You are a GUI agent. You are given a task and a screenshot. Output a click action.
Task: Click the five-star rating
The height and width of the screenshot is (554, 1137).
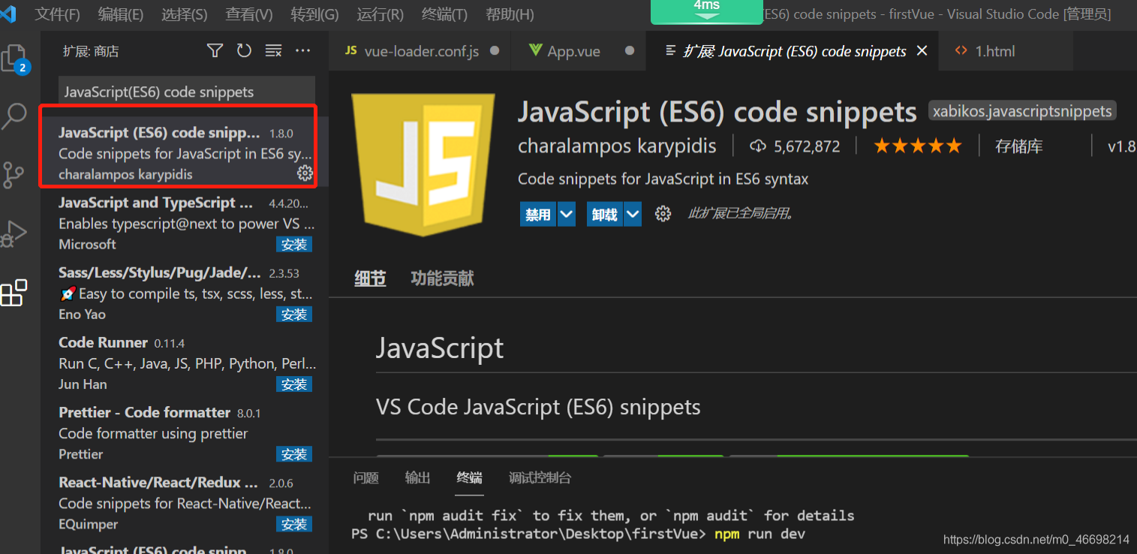(x=917, y=146)
